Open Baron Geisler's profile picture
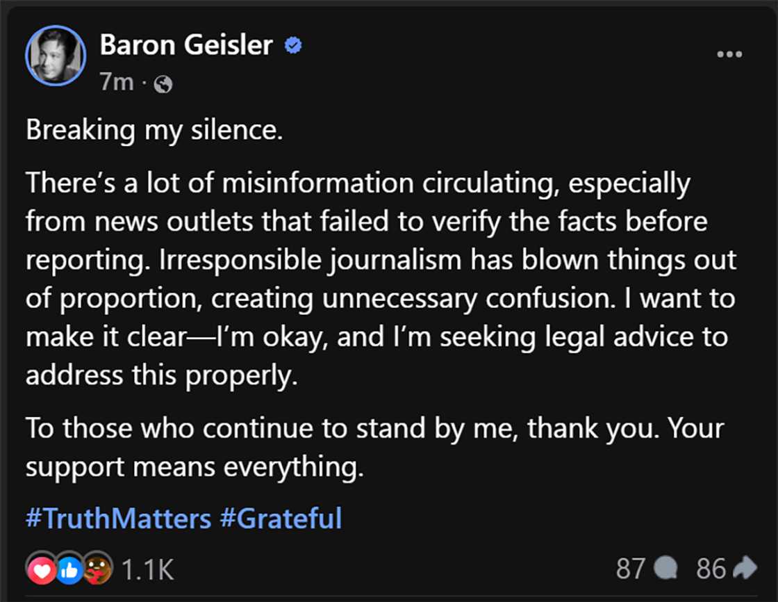This screenshot has height=602, width=778. click(x=56, y=56)
